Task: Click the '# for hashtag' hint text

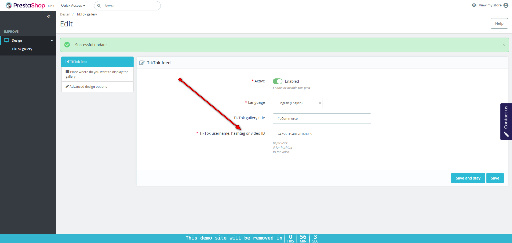Action: (x=282, y=148)
